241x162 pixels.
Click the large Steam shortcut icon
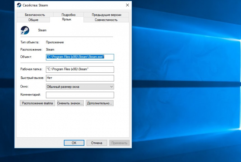tap(25, 30)
